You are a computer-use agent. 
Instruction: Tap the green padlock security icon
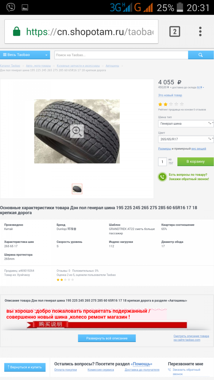click(16, 31)
